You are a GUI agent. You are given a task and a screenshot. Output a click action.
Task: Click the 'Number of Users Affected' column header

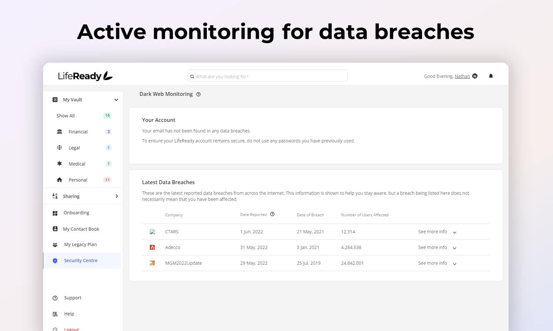(364, 215)
